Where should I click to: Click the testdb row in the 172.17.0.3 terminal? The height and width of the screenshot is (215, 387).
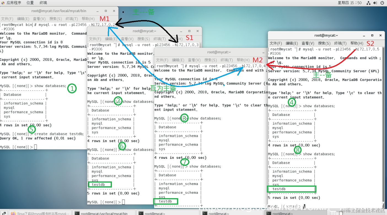[100, 184]
